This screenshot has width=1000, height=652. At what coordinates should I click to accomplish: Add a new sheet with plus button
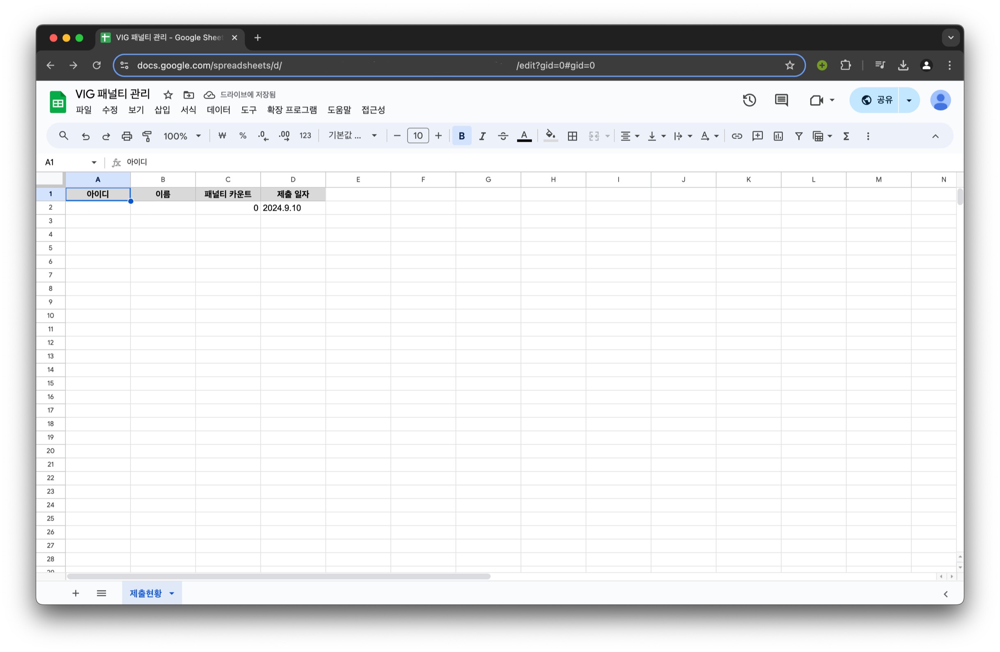76,594
